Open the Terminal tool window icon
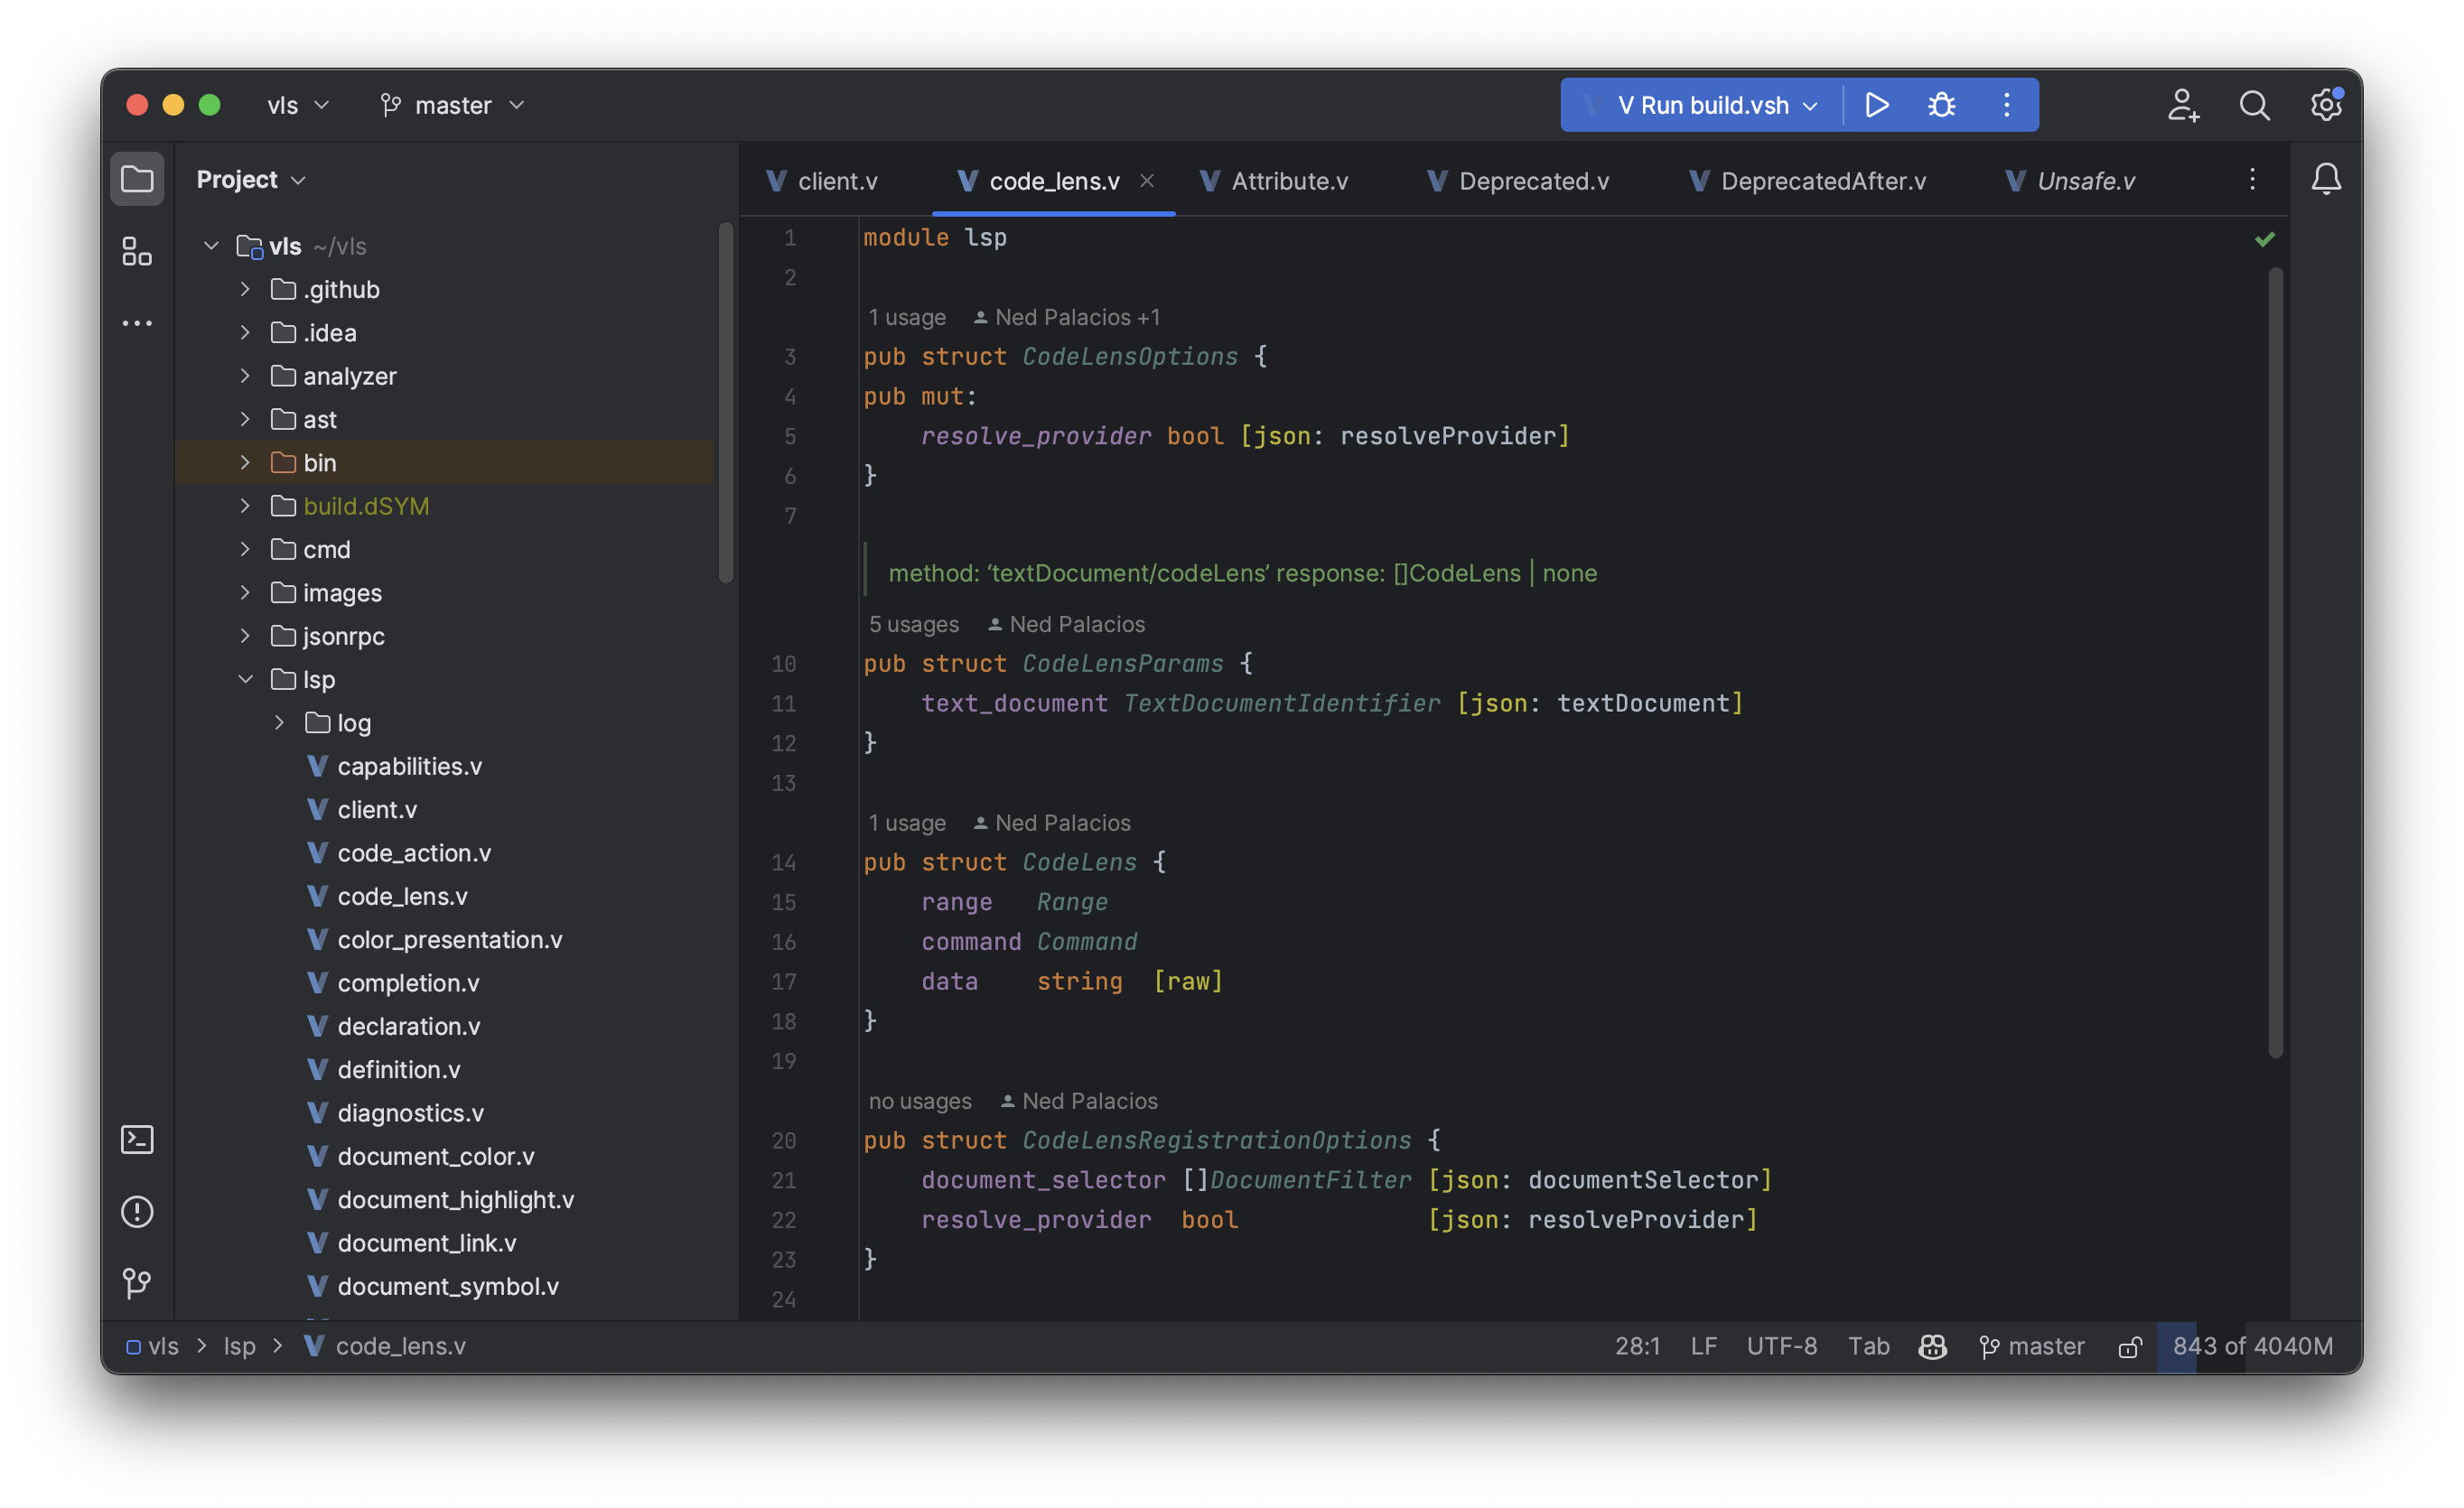The width and height of the screenshot is (2464, 1508). (x=137, y=1139)
